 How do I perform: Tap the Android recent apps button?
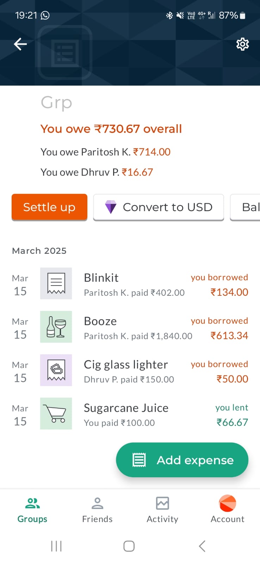coord(56,546)
